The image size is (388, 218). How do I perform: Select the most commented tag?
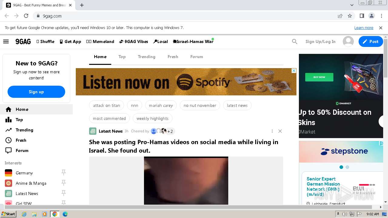(109, 118)
